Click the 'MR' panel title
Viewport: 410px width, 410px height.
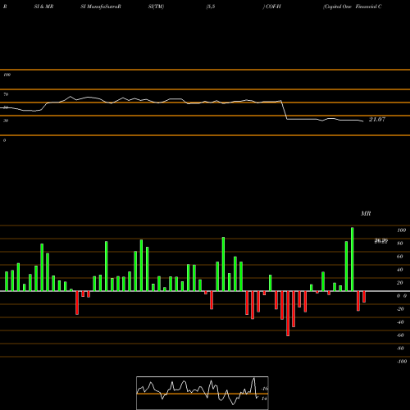(x=366, y=213)
